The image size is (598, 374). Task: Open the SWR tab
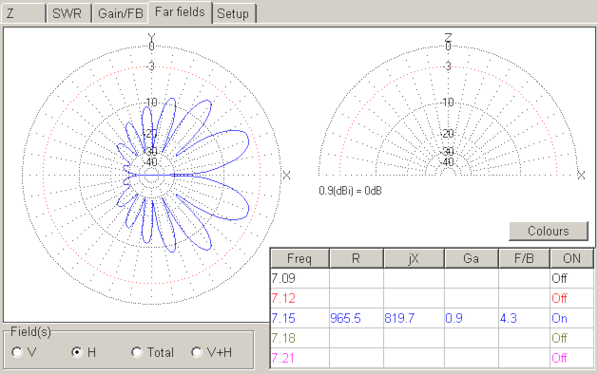pos(68,13)
